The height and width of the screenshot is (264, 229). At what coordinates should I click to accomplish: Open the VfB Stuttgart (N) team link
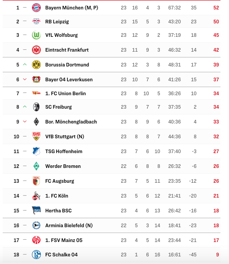[x=65, y=136]
